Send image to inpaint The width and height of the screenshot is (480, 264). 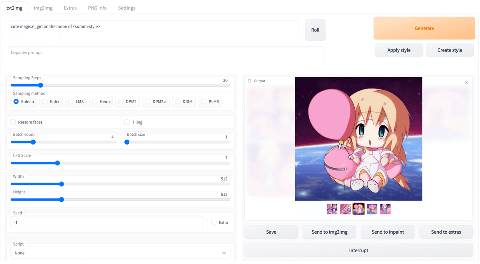[388, 232]
